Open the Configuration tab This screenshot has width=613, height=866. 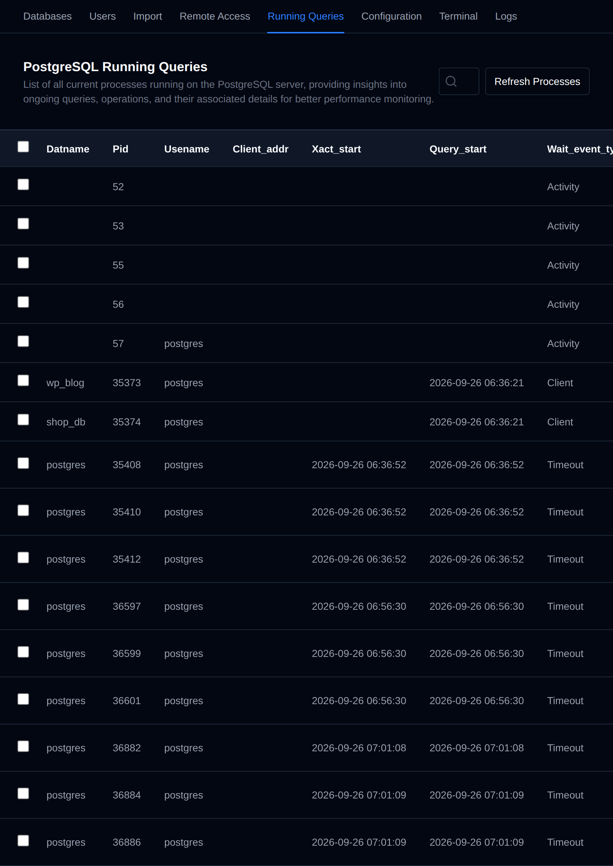click(x=391, y=16)
